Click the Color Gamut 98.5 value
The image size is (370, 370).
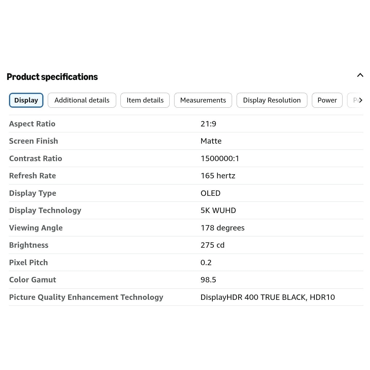(x=208, y=280)
